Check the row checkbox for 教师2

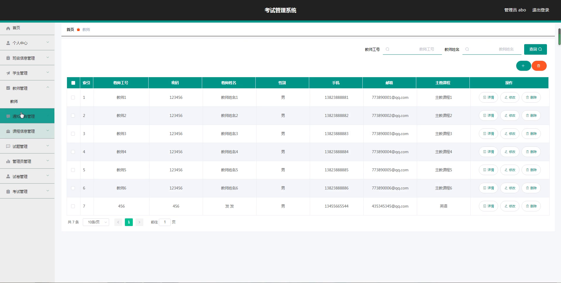click(x=73, y=115)
